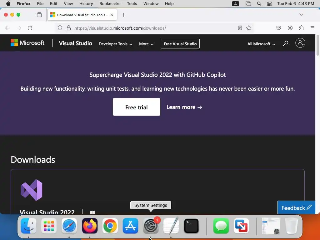The width and height of the screenshot is (320, 240).
Task: Click the Visual Studio brand link
Action: [76, 43]
